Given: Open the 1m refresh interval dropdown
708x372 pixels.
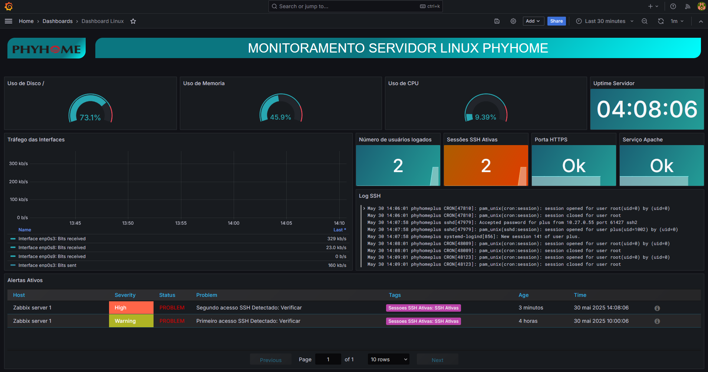Looking at the screenshot, I should point(677,21).
